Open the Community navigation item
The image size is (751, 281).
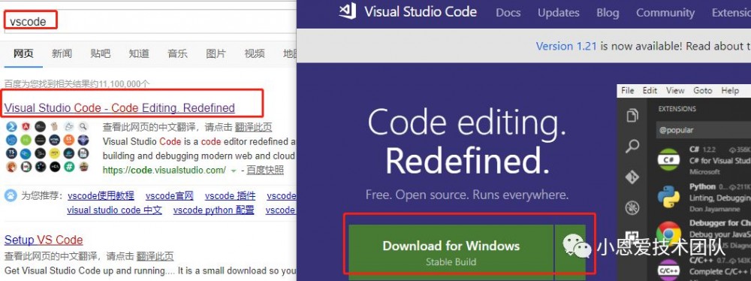tap(665, 13)
